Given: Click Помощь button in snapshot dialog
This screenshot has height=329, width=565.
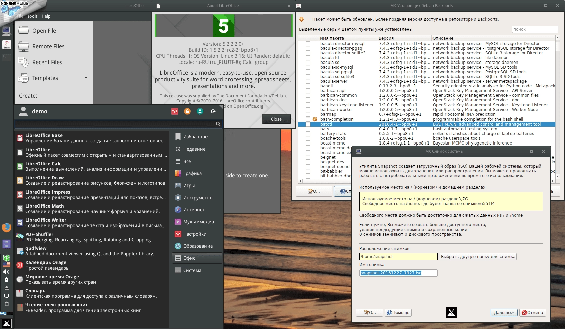Looking at the screenshot, I should [398, 313].
